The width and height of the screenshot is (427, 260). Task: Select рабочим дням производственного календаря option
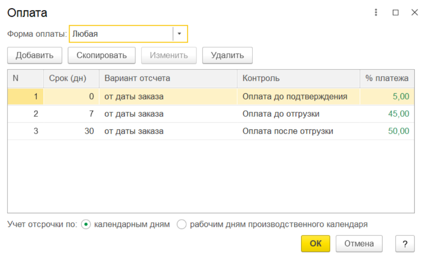tap(181, 225)
